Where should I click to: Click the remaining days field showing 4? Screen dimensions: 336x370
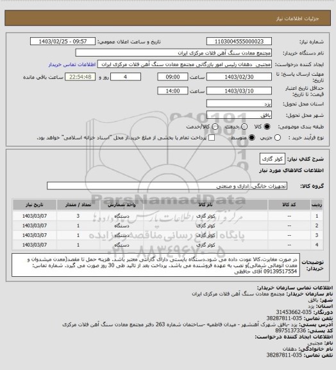point(126,77)
